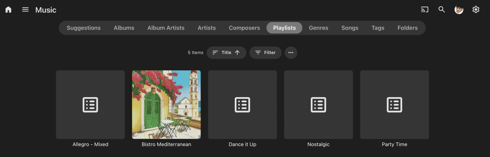The image size is (490, 157).
Task: Switch to the Tags tab
Action: (x=378, y=28)
